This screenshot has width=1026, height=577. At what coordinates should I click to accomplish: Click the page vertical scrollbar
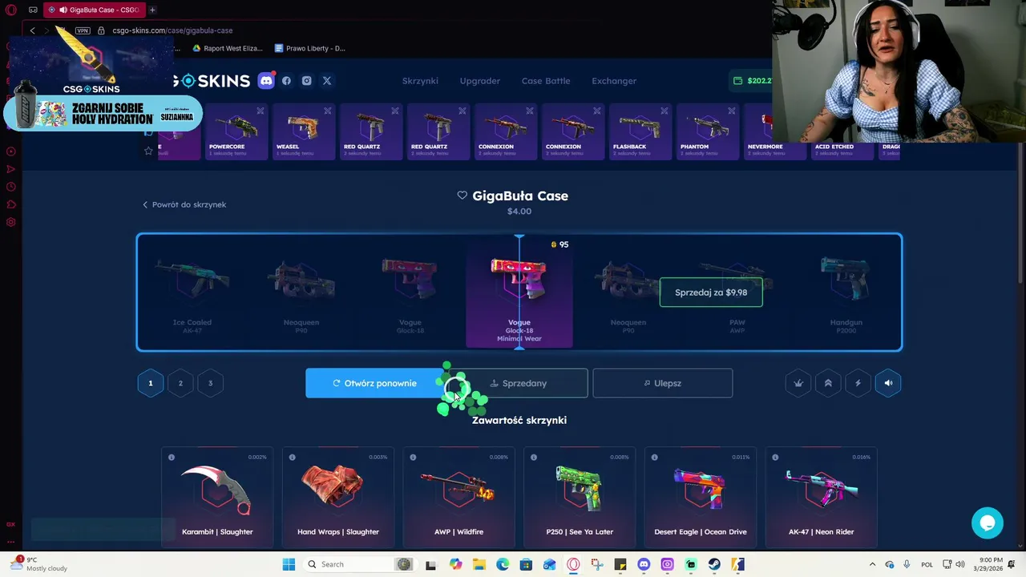coord(1021,212)
